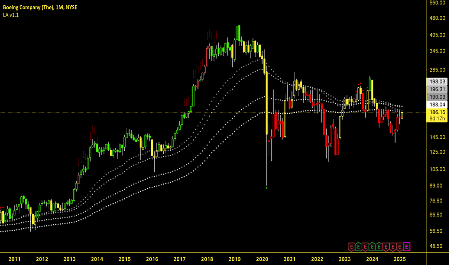
Task: Click the 480.00 price axis value
Action: [x=437, y=18]
